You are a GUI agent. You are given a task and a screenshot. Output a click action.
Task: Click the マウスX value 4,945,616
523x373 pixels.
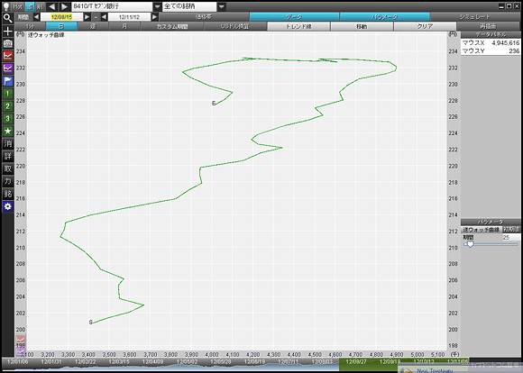(x=506, y=43)
